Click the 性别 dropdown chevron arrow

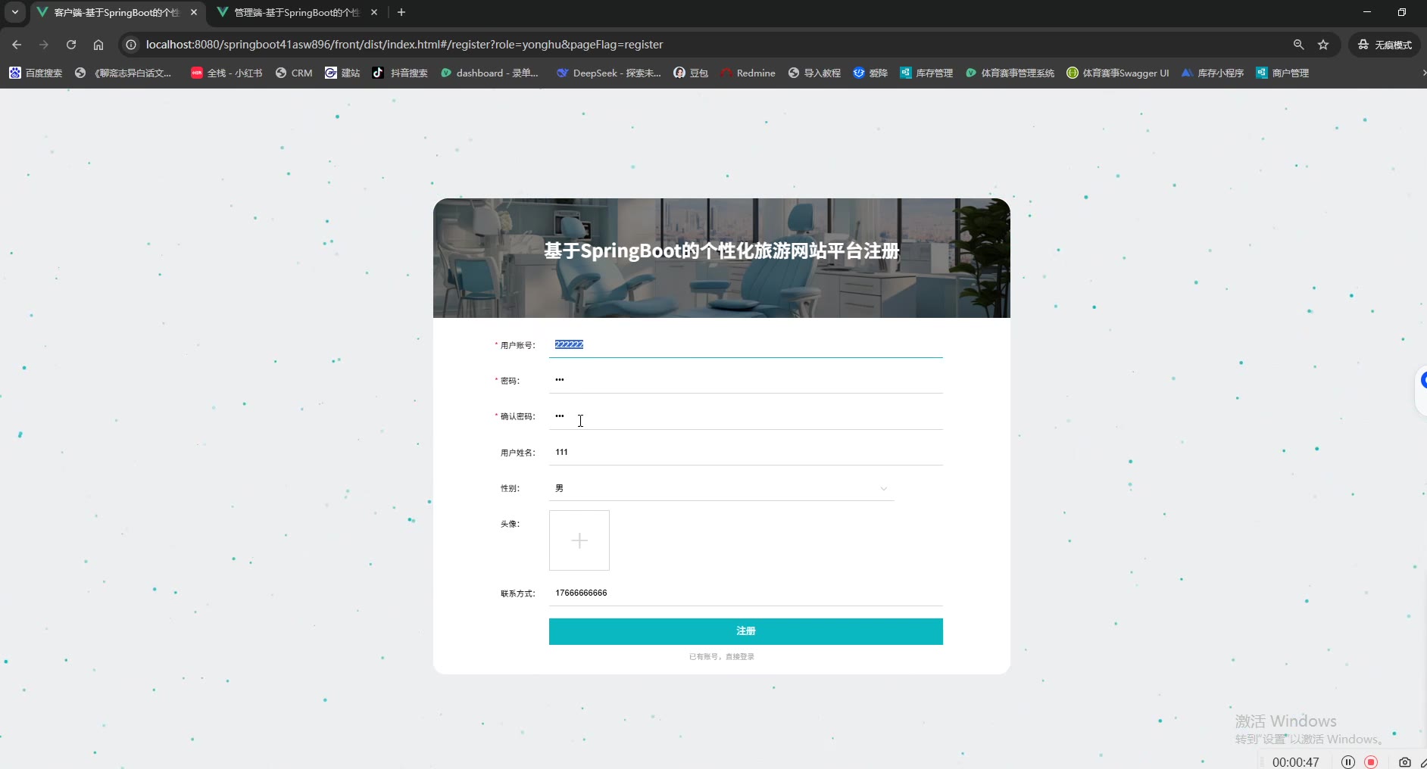(883, 488)
